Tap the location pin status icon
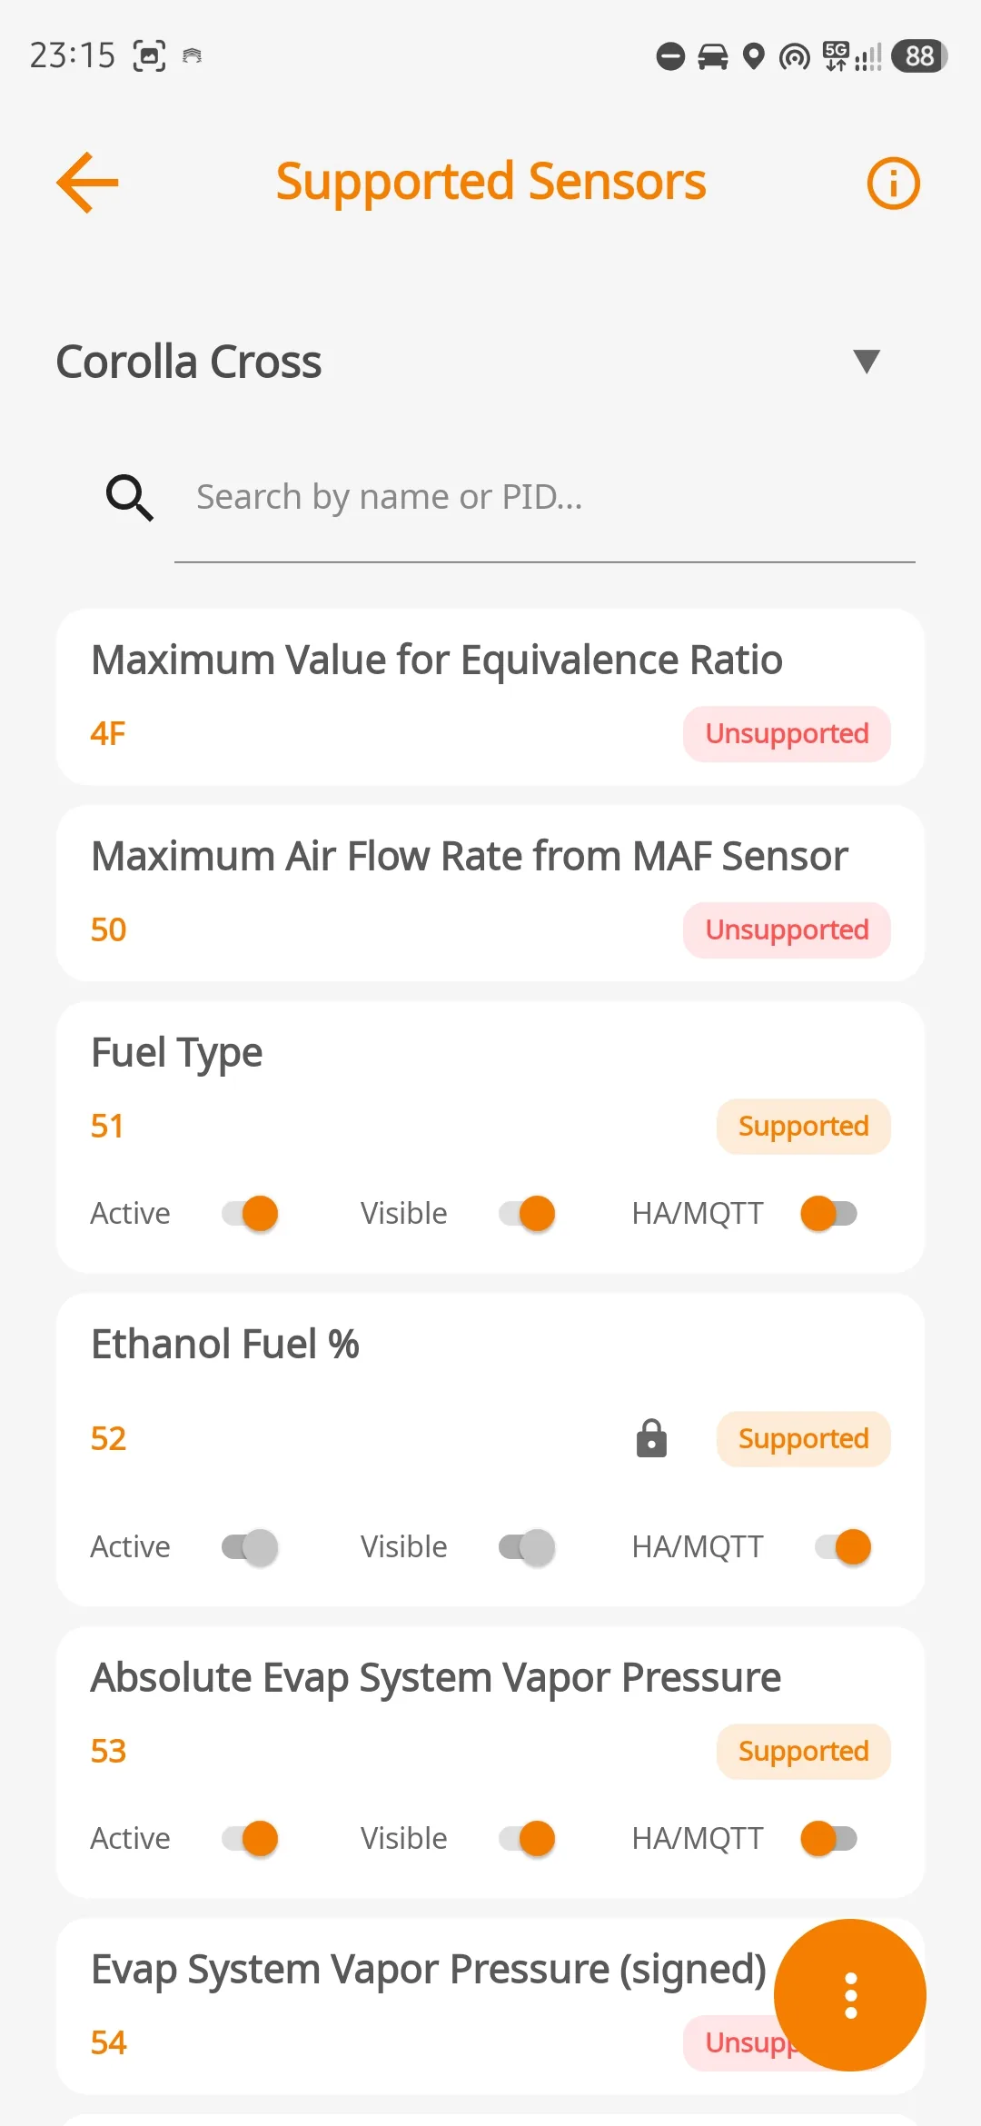The height and width of the screenshot is (2126, 981). click(x=753, y=56)
